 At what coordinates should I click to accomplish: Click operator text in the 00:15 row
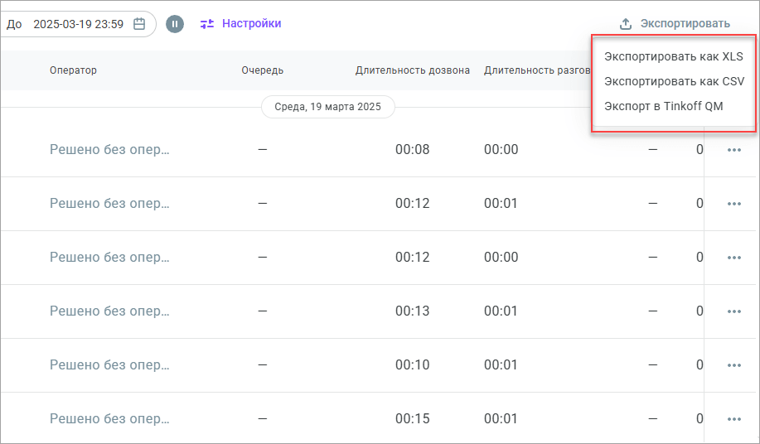[x=109, y=418]
